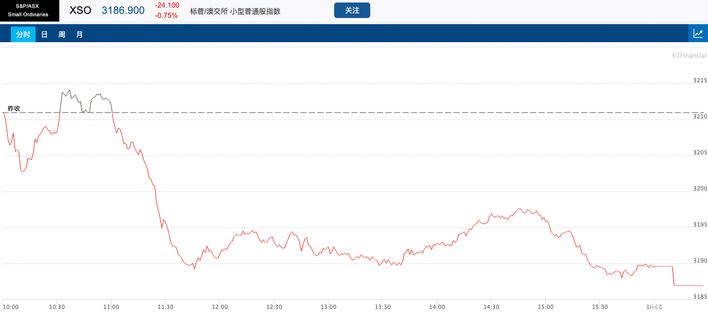Click the 3195 y-axis label
708x314 pixels.
click(x=700, y=225)
